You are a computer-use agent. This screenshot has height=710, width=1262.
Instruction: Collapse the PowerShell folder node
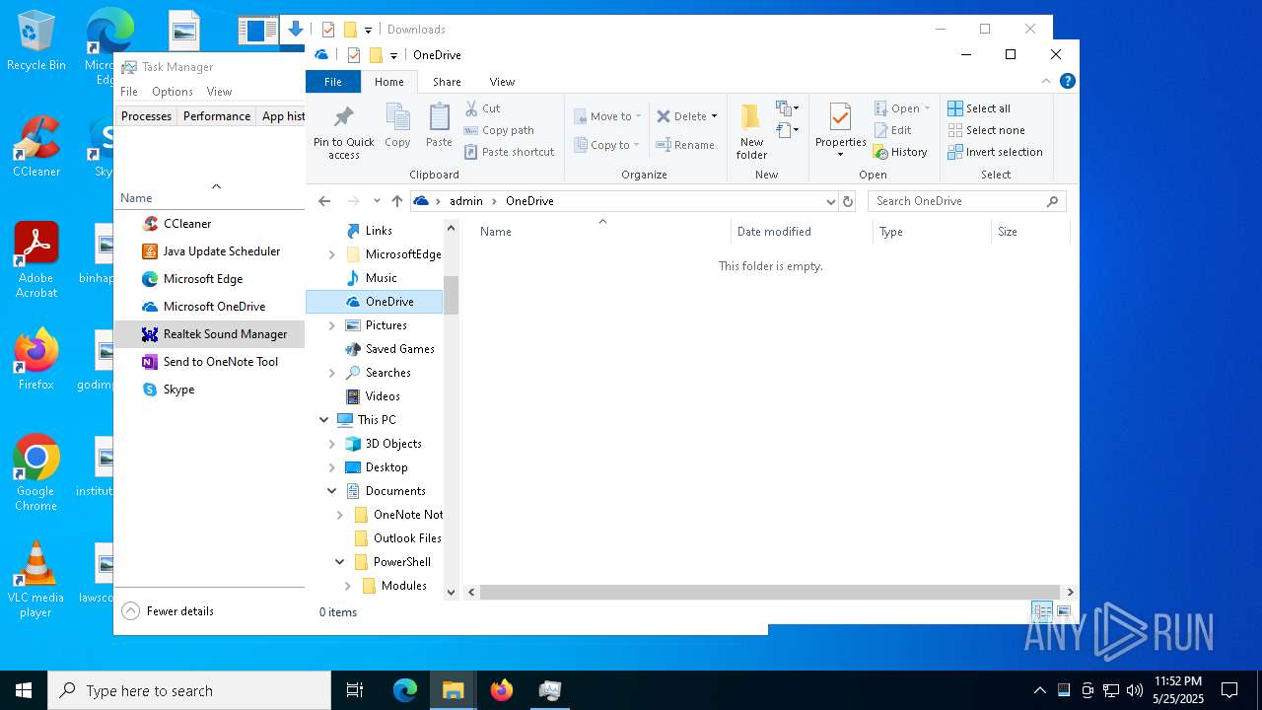click(x=339, y=562)
